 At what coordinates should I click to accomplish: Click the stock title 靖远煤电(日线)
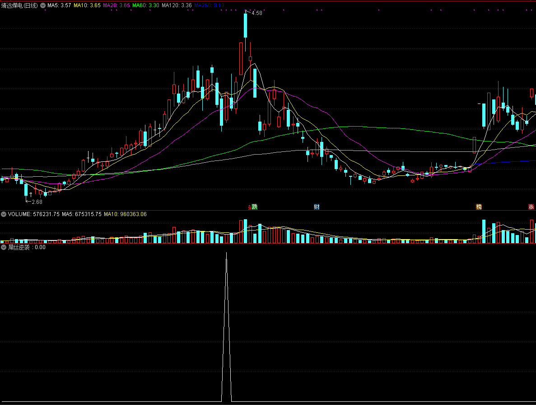point(19,5)
